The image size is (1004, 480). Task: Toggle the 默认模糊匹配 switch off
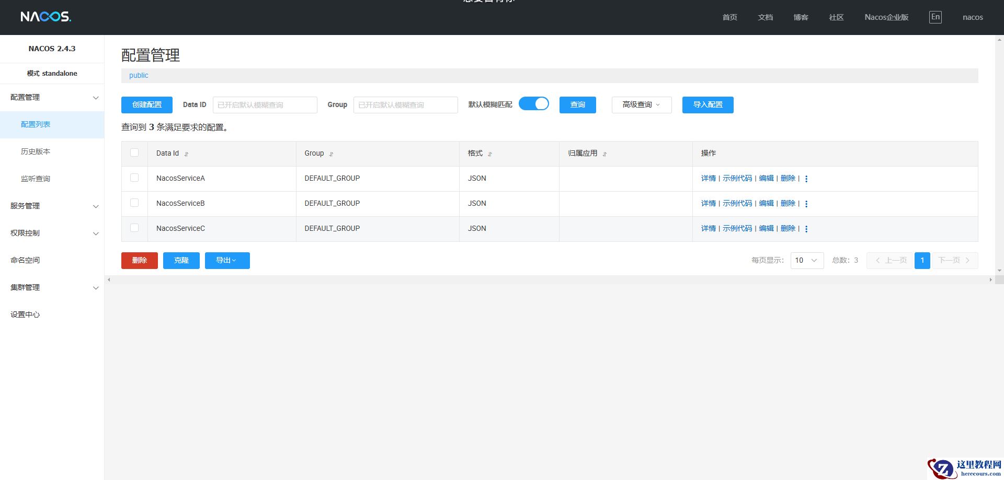tap(533, 104)
